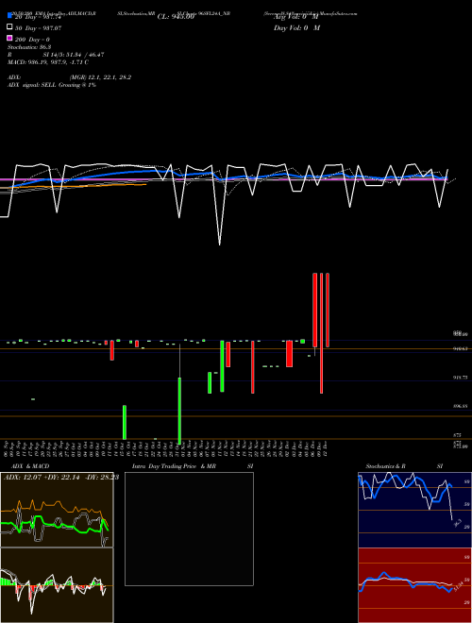
Task: Click the 896.55 price axis label
Action: [x=461, y=407]
